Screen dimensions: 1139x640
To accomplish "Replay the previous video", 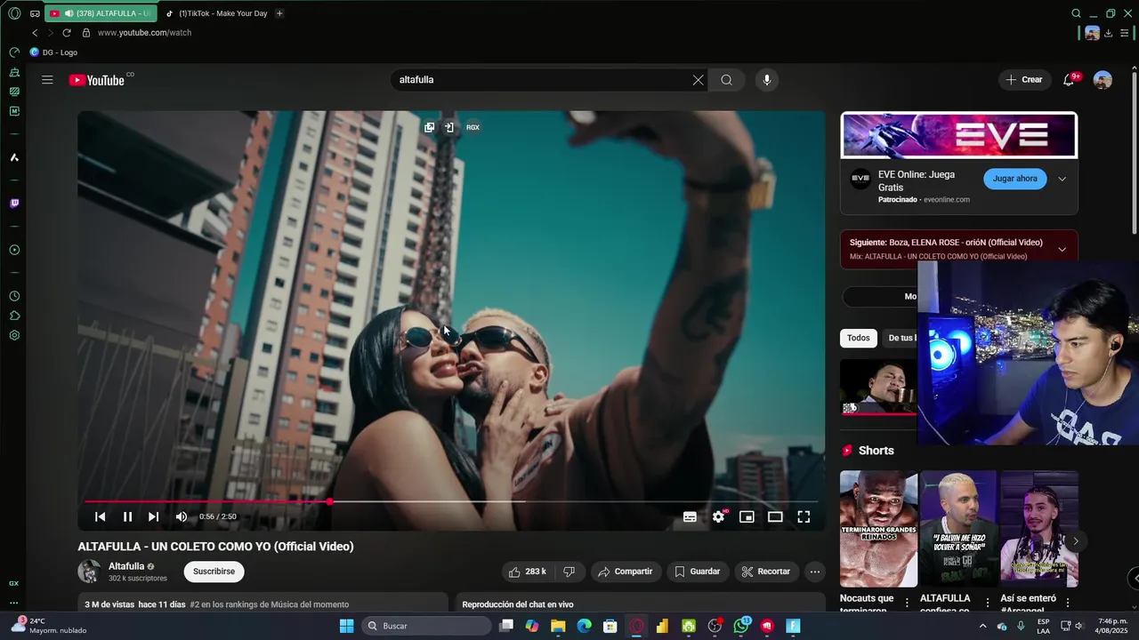I will 101,516.
